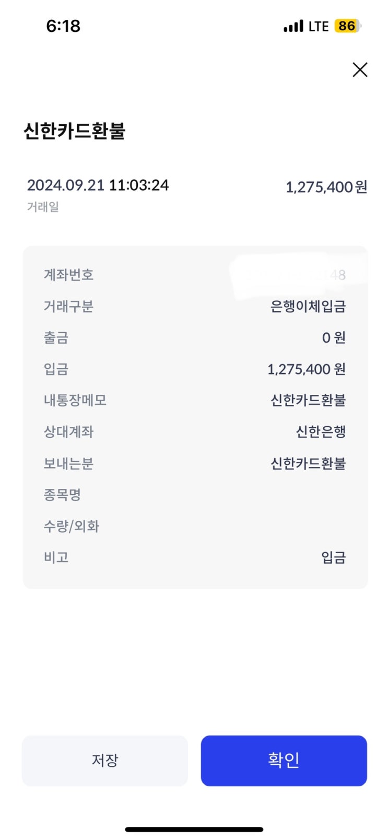The width and height of the screenshot is (388, 840).
Task: Tap the cellular signal bars icon
Action: [293, 26]
